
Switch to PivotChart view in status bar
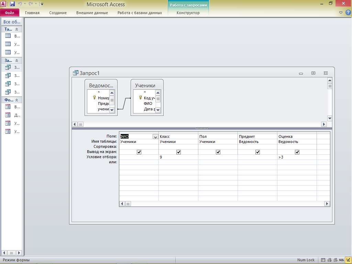[335, 260]
